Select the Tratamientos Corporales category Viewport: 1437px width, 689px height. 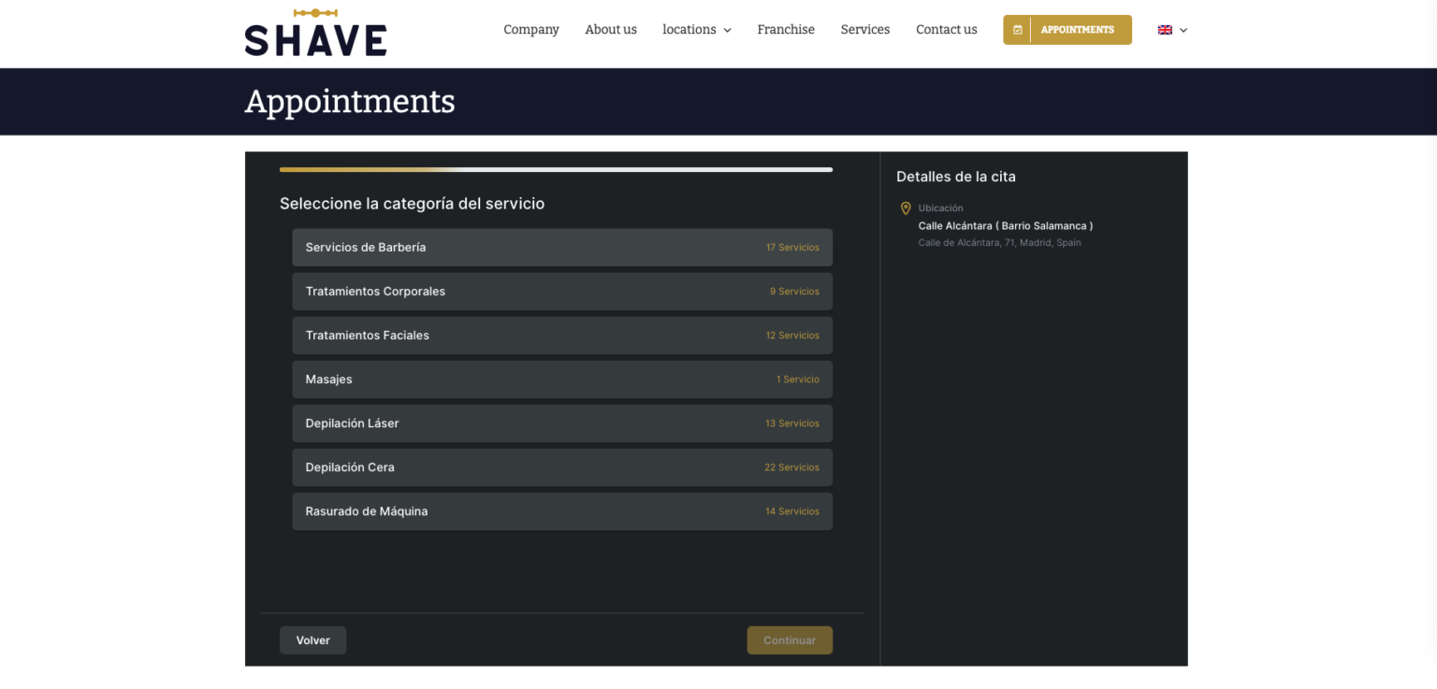tap(561, 291)
